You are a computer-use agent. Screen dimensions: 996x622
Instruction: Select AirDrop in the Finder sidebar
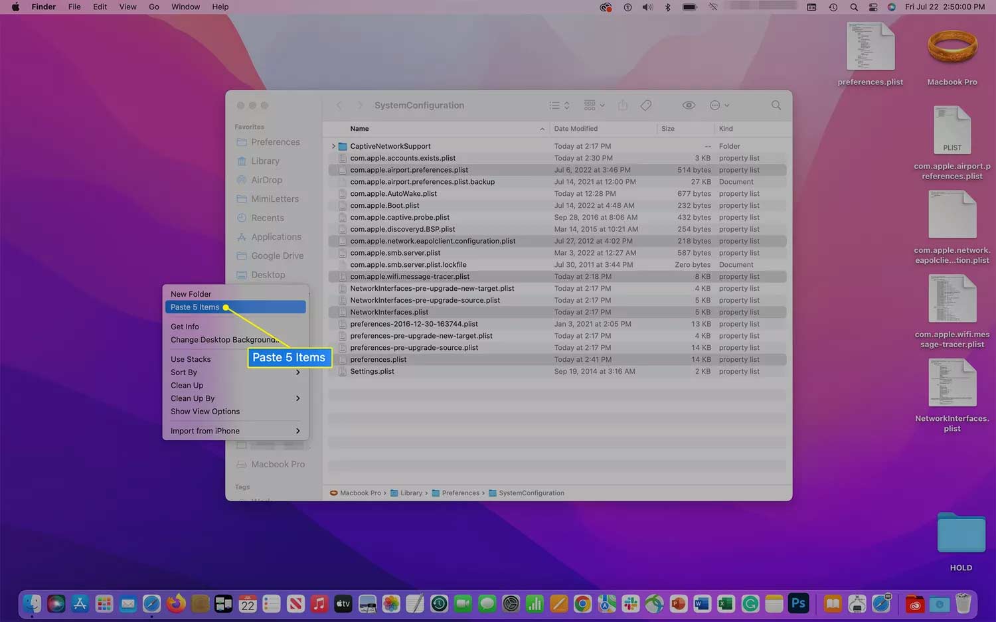(266, 180)
